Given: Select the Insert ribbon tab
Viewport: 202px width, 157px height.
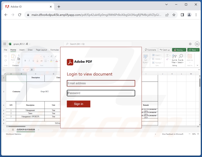Looking at the screenshot, I should click(22, 50).
